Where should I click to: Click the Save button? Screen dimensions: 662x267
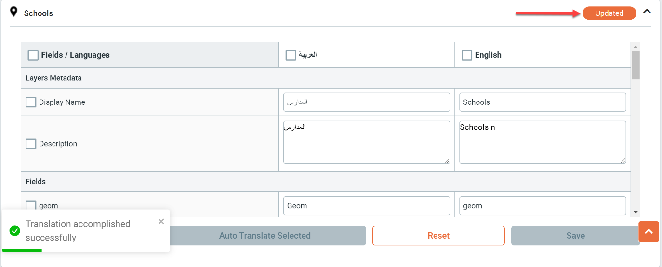pyautogui.click(x=576, y=236)
